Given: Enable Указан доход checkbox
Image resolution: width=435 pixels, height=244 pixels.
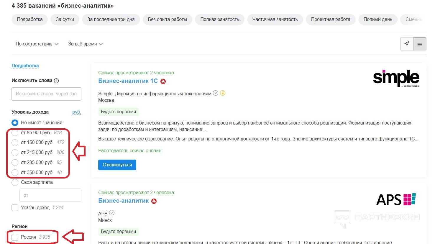Looking at the screenshot, I should point(15,208).
